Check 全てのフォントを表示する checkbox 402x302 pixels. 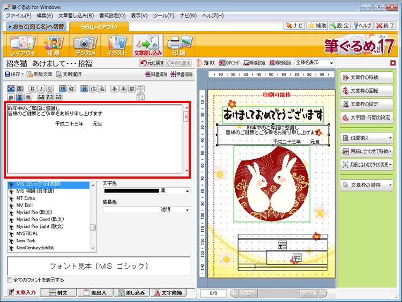(10, 279)
